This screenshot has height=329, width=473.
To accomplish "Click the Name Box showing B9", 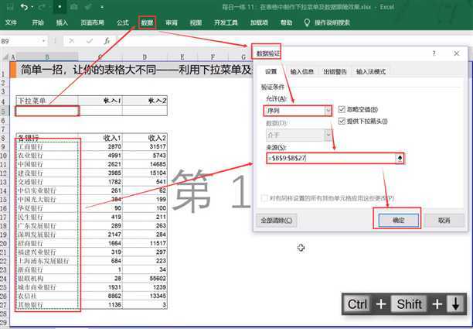I will (x=21, y=41).
